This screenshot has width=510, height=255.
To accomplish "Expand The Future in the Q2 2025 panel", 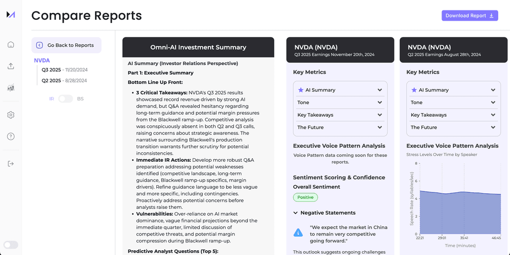I will click(453, 127).
